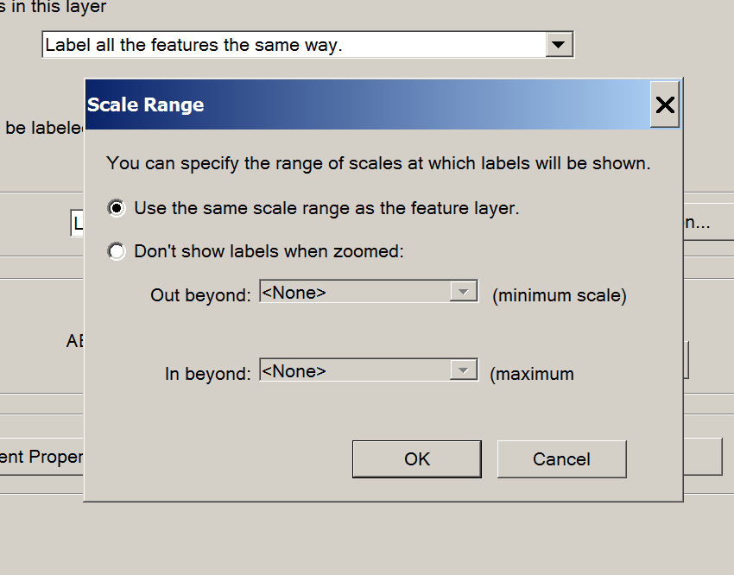
Task: Close the Scale Range dialog with X
Action: pos(665,104)
